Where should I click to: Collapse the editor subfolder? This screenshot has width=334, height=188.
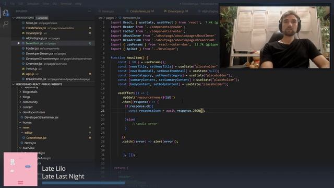22,133
